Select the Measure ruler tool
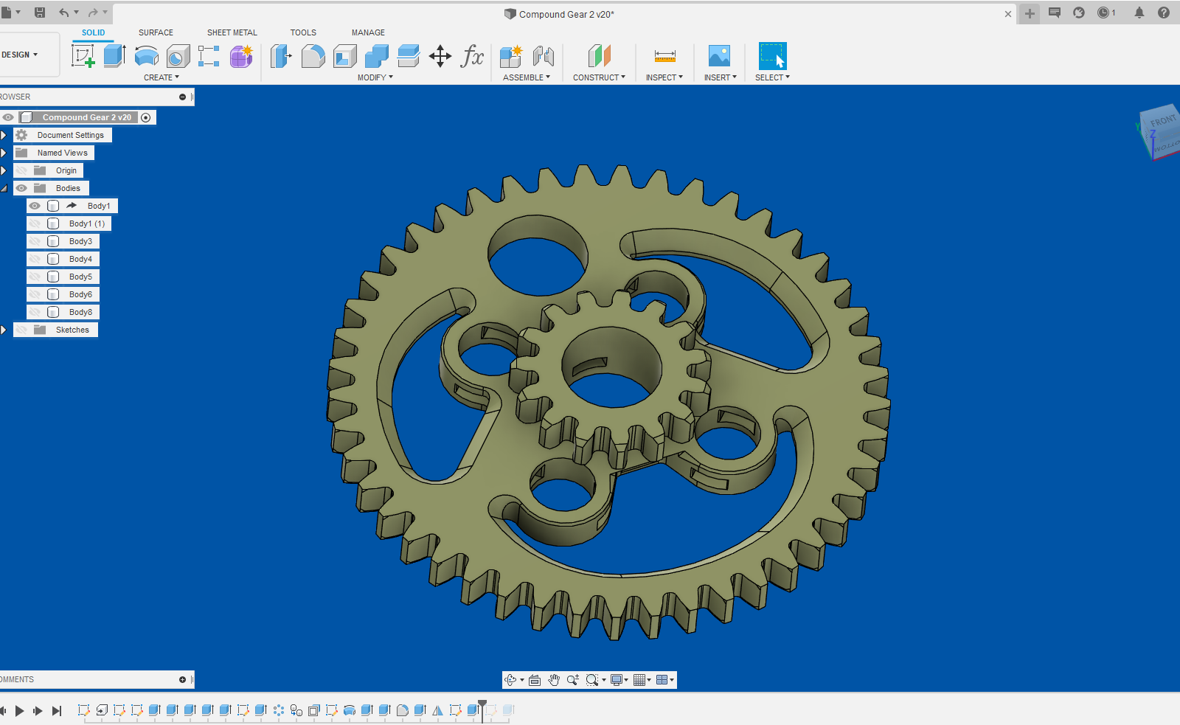The height and width of the screenshot is (725, 1180). [664, 56]
